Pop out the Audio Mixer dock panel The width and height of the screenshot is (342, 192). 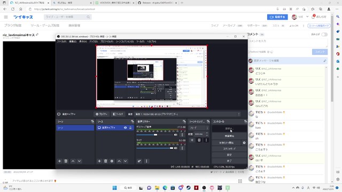tap(184, 122)
